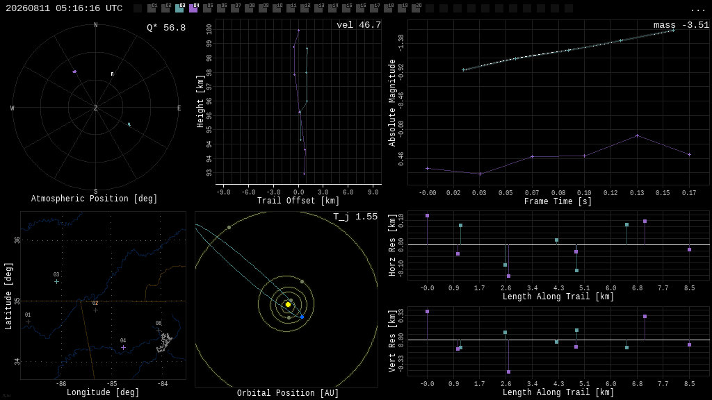Select station 01 cross on map
This screenshot has height=400, width=712.
point(28,322)
